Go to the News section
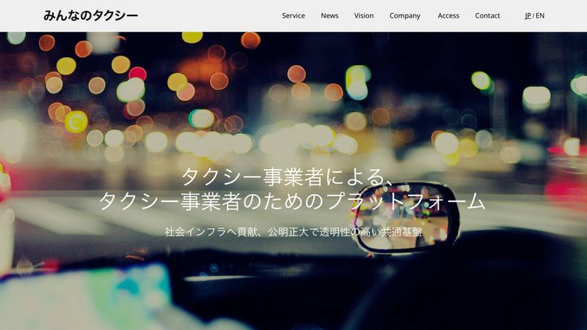Image resolution: width=587 pixels, height=330 pixels. [329, 15]
